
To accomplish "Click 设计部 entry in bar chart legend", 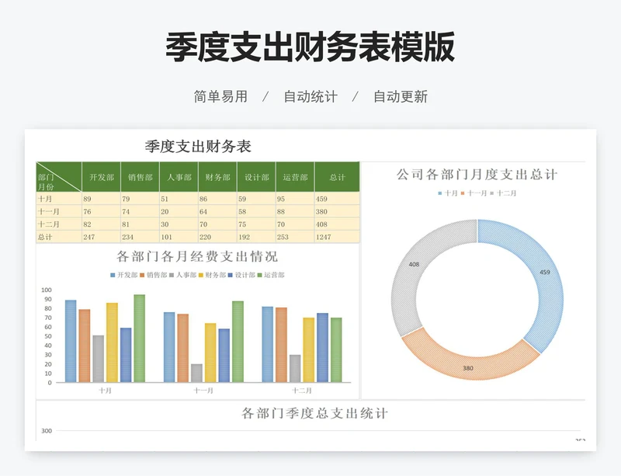I will [x=241, y=275].
